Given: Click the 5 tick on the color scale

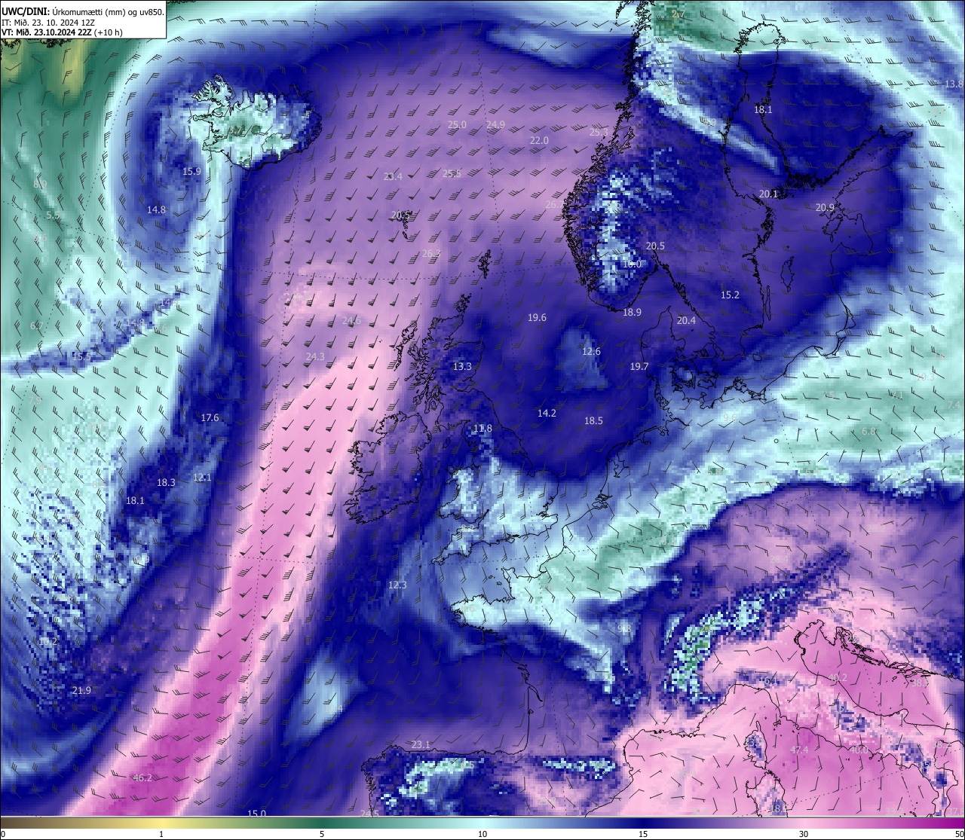Looking at the screenshot, I should click(x=322, y=834).
